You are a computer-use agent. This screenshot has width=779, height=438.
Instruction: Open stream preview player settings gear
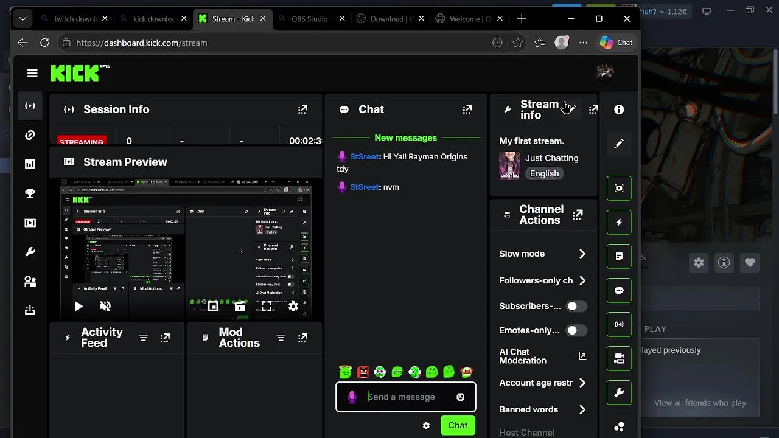(x=293, y=306)
